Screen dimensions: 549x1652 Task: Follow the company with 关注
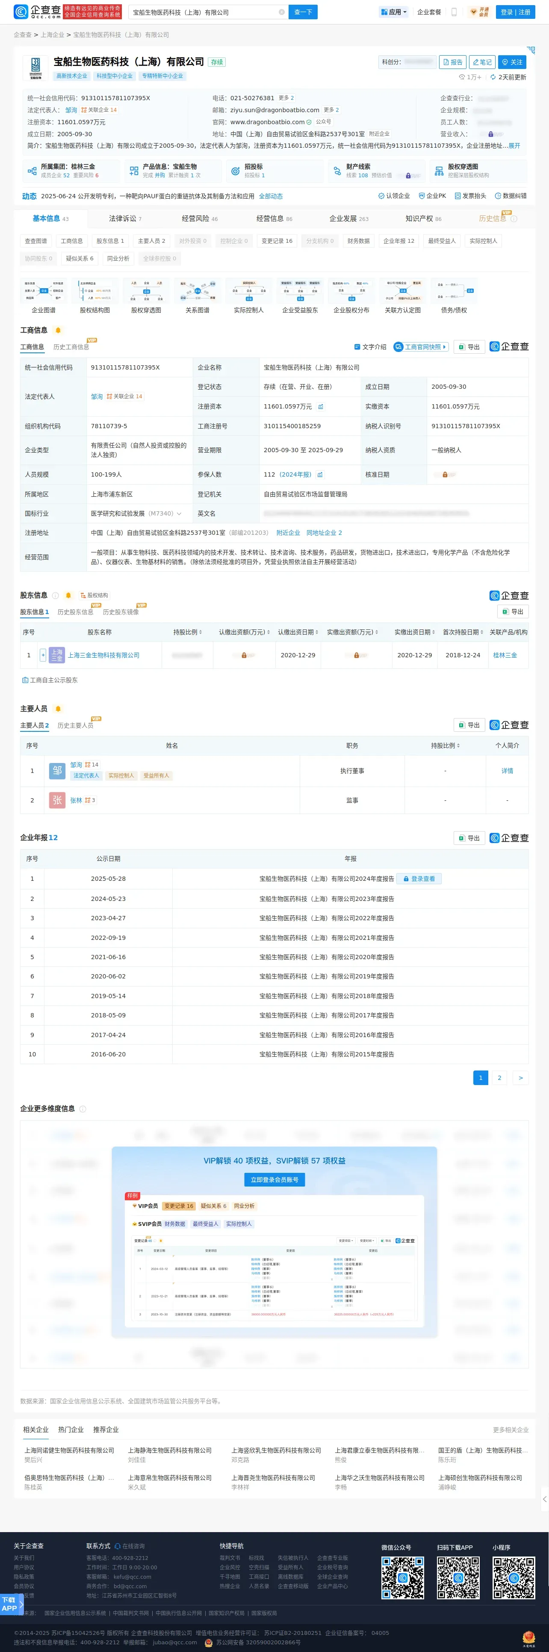512,62
